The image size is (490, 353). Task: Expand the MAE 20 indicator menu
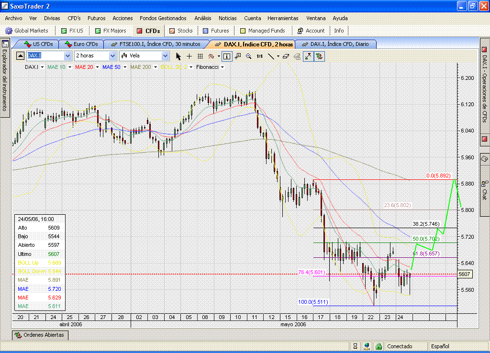click(x=97, y=67)
